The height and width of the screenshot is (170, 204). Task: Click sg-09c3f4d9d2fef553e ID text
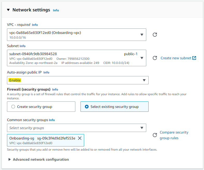(56, 138)
